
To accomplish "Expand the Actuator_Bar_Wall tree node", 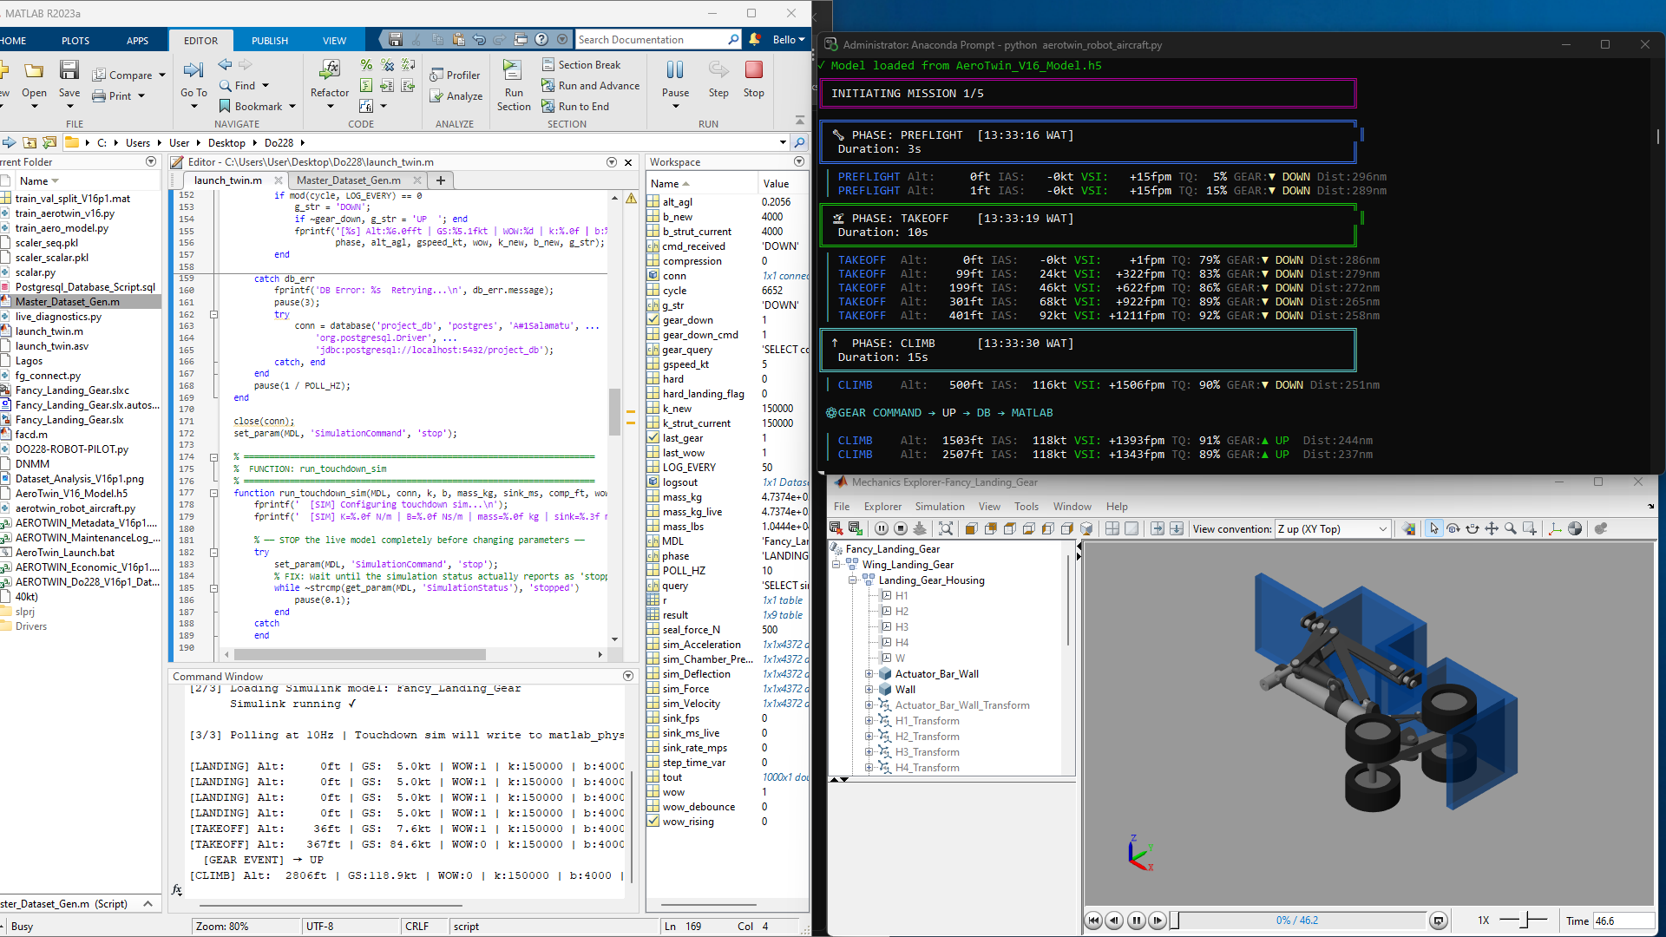I will 869,674.
